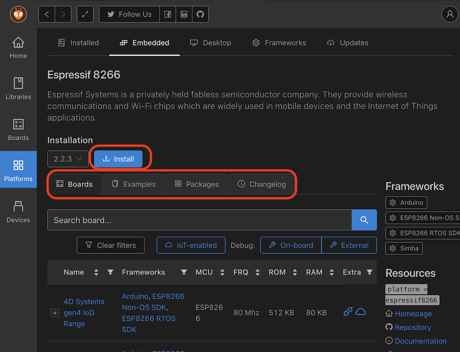The image size is (460, 352).
Task: Click ESP8266 RTOS SDK link in row
Action: (x=148, y=324)
